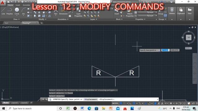Screen dimensions: 198x111
Task: Open the annotation scale 1:1 dropdown
Action: click(166, 103)
